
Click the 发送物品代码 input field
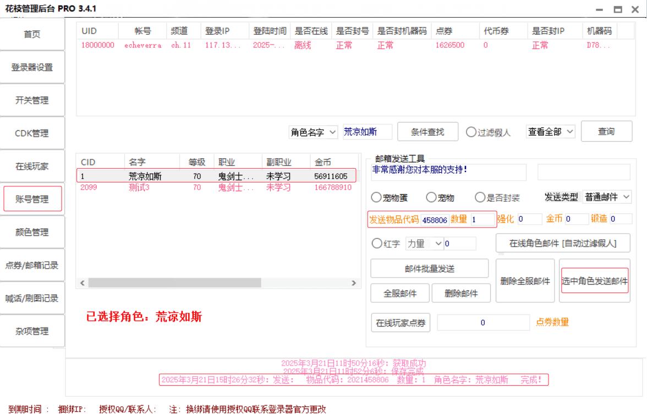point(435,219)
